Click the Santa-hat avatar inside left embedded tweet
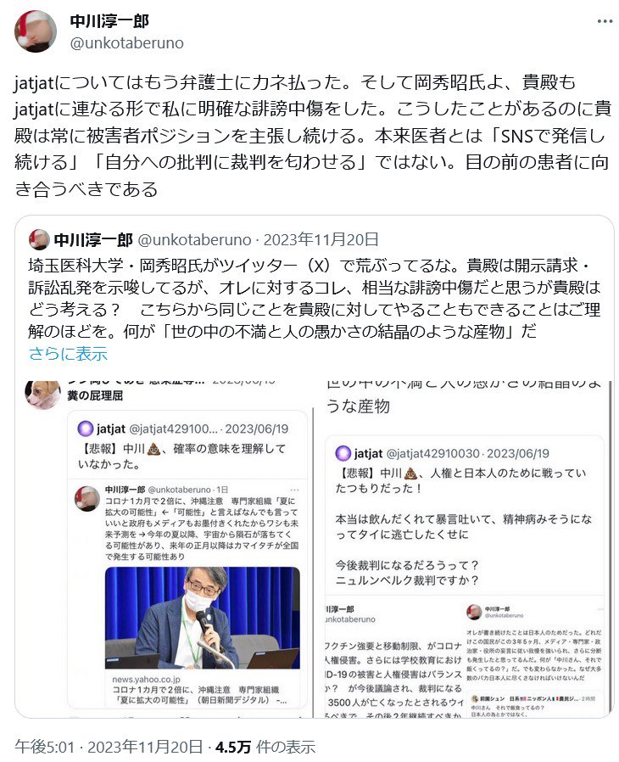619x762 pixels. click(88, 499)
